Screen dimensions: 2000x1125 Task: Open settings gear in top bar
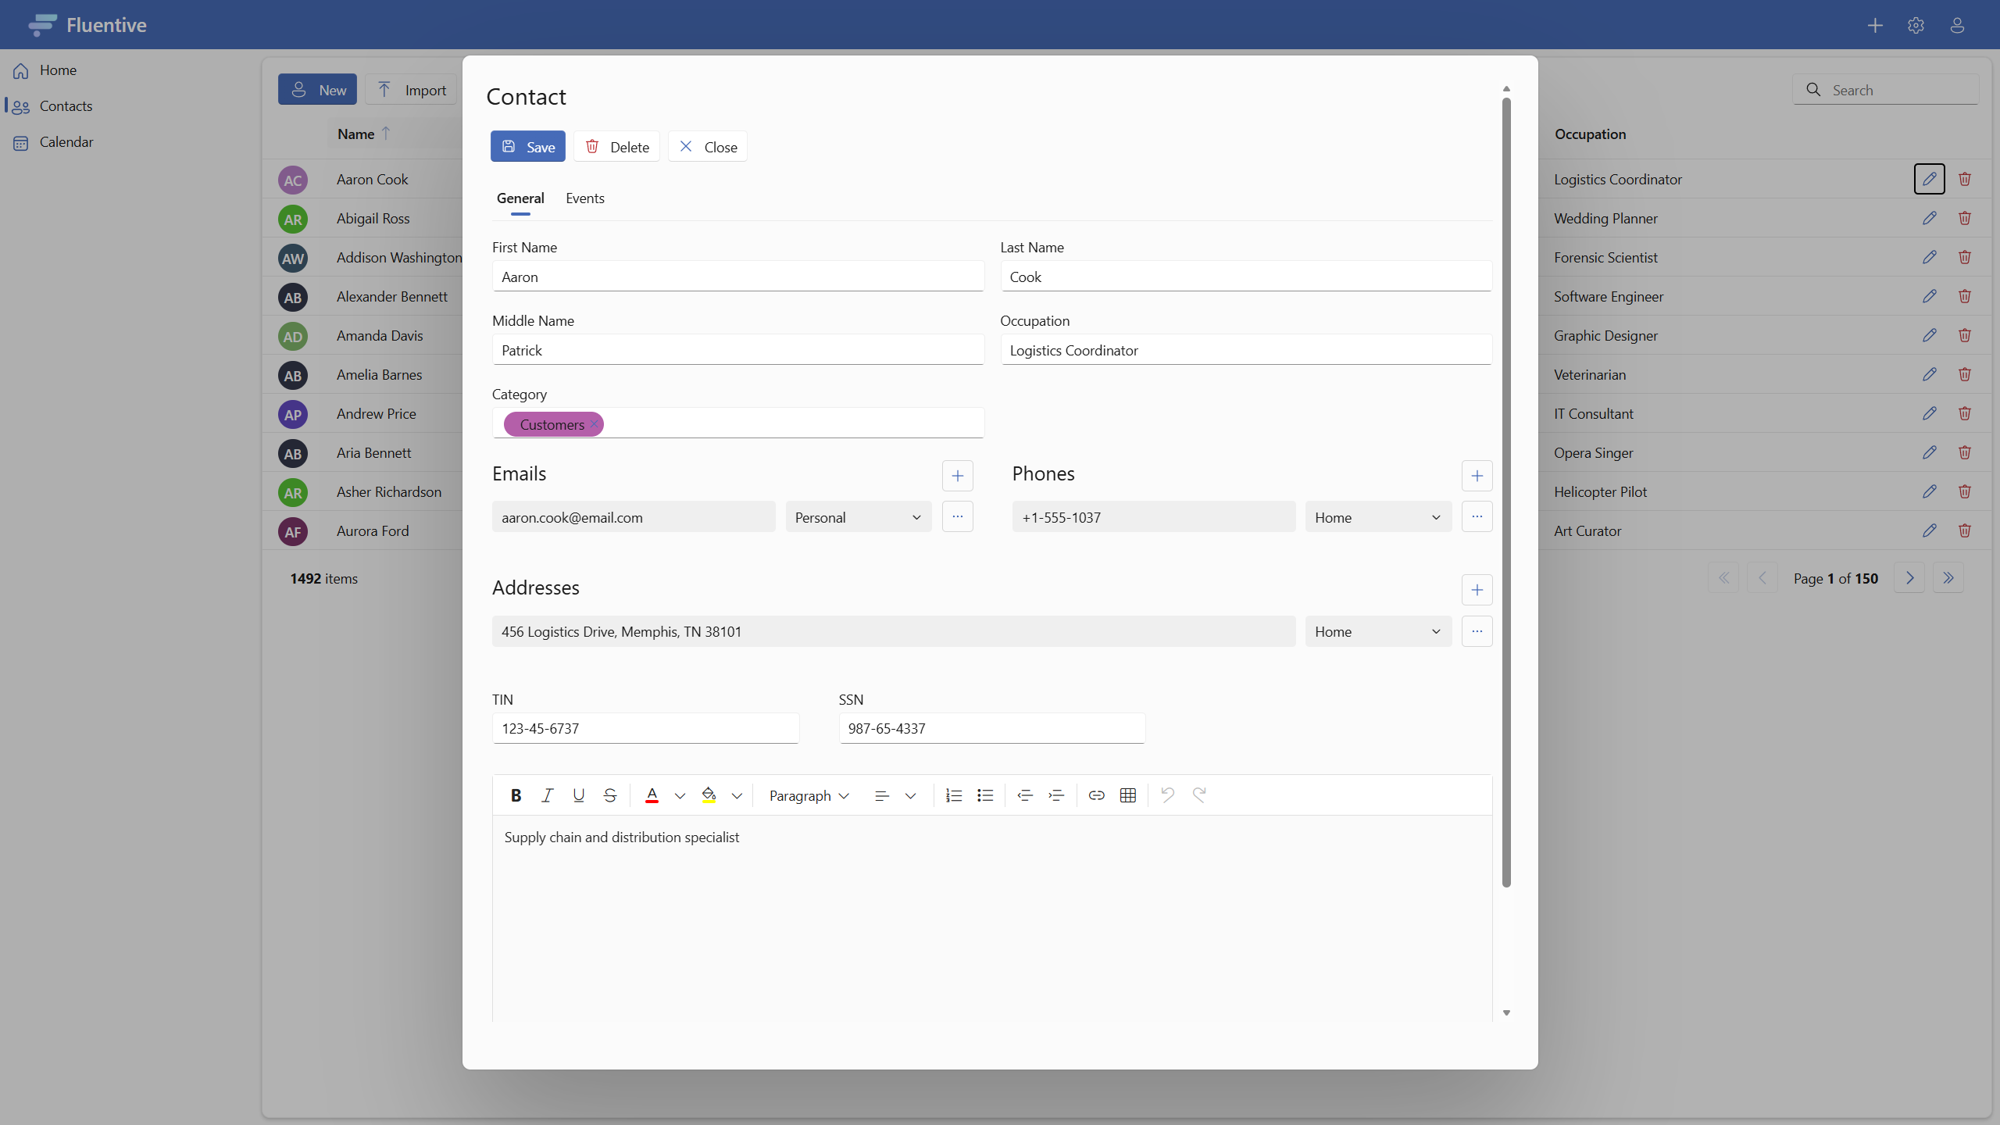click(1916, 25)
